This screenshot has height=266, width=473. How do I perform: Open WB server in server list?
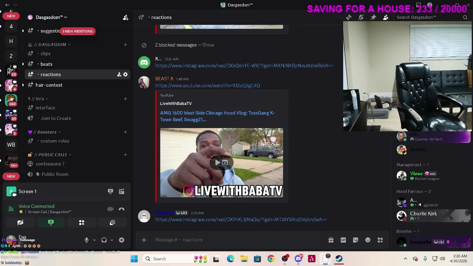11,145
